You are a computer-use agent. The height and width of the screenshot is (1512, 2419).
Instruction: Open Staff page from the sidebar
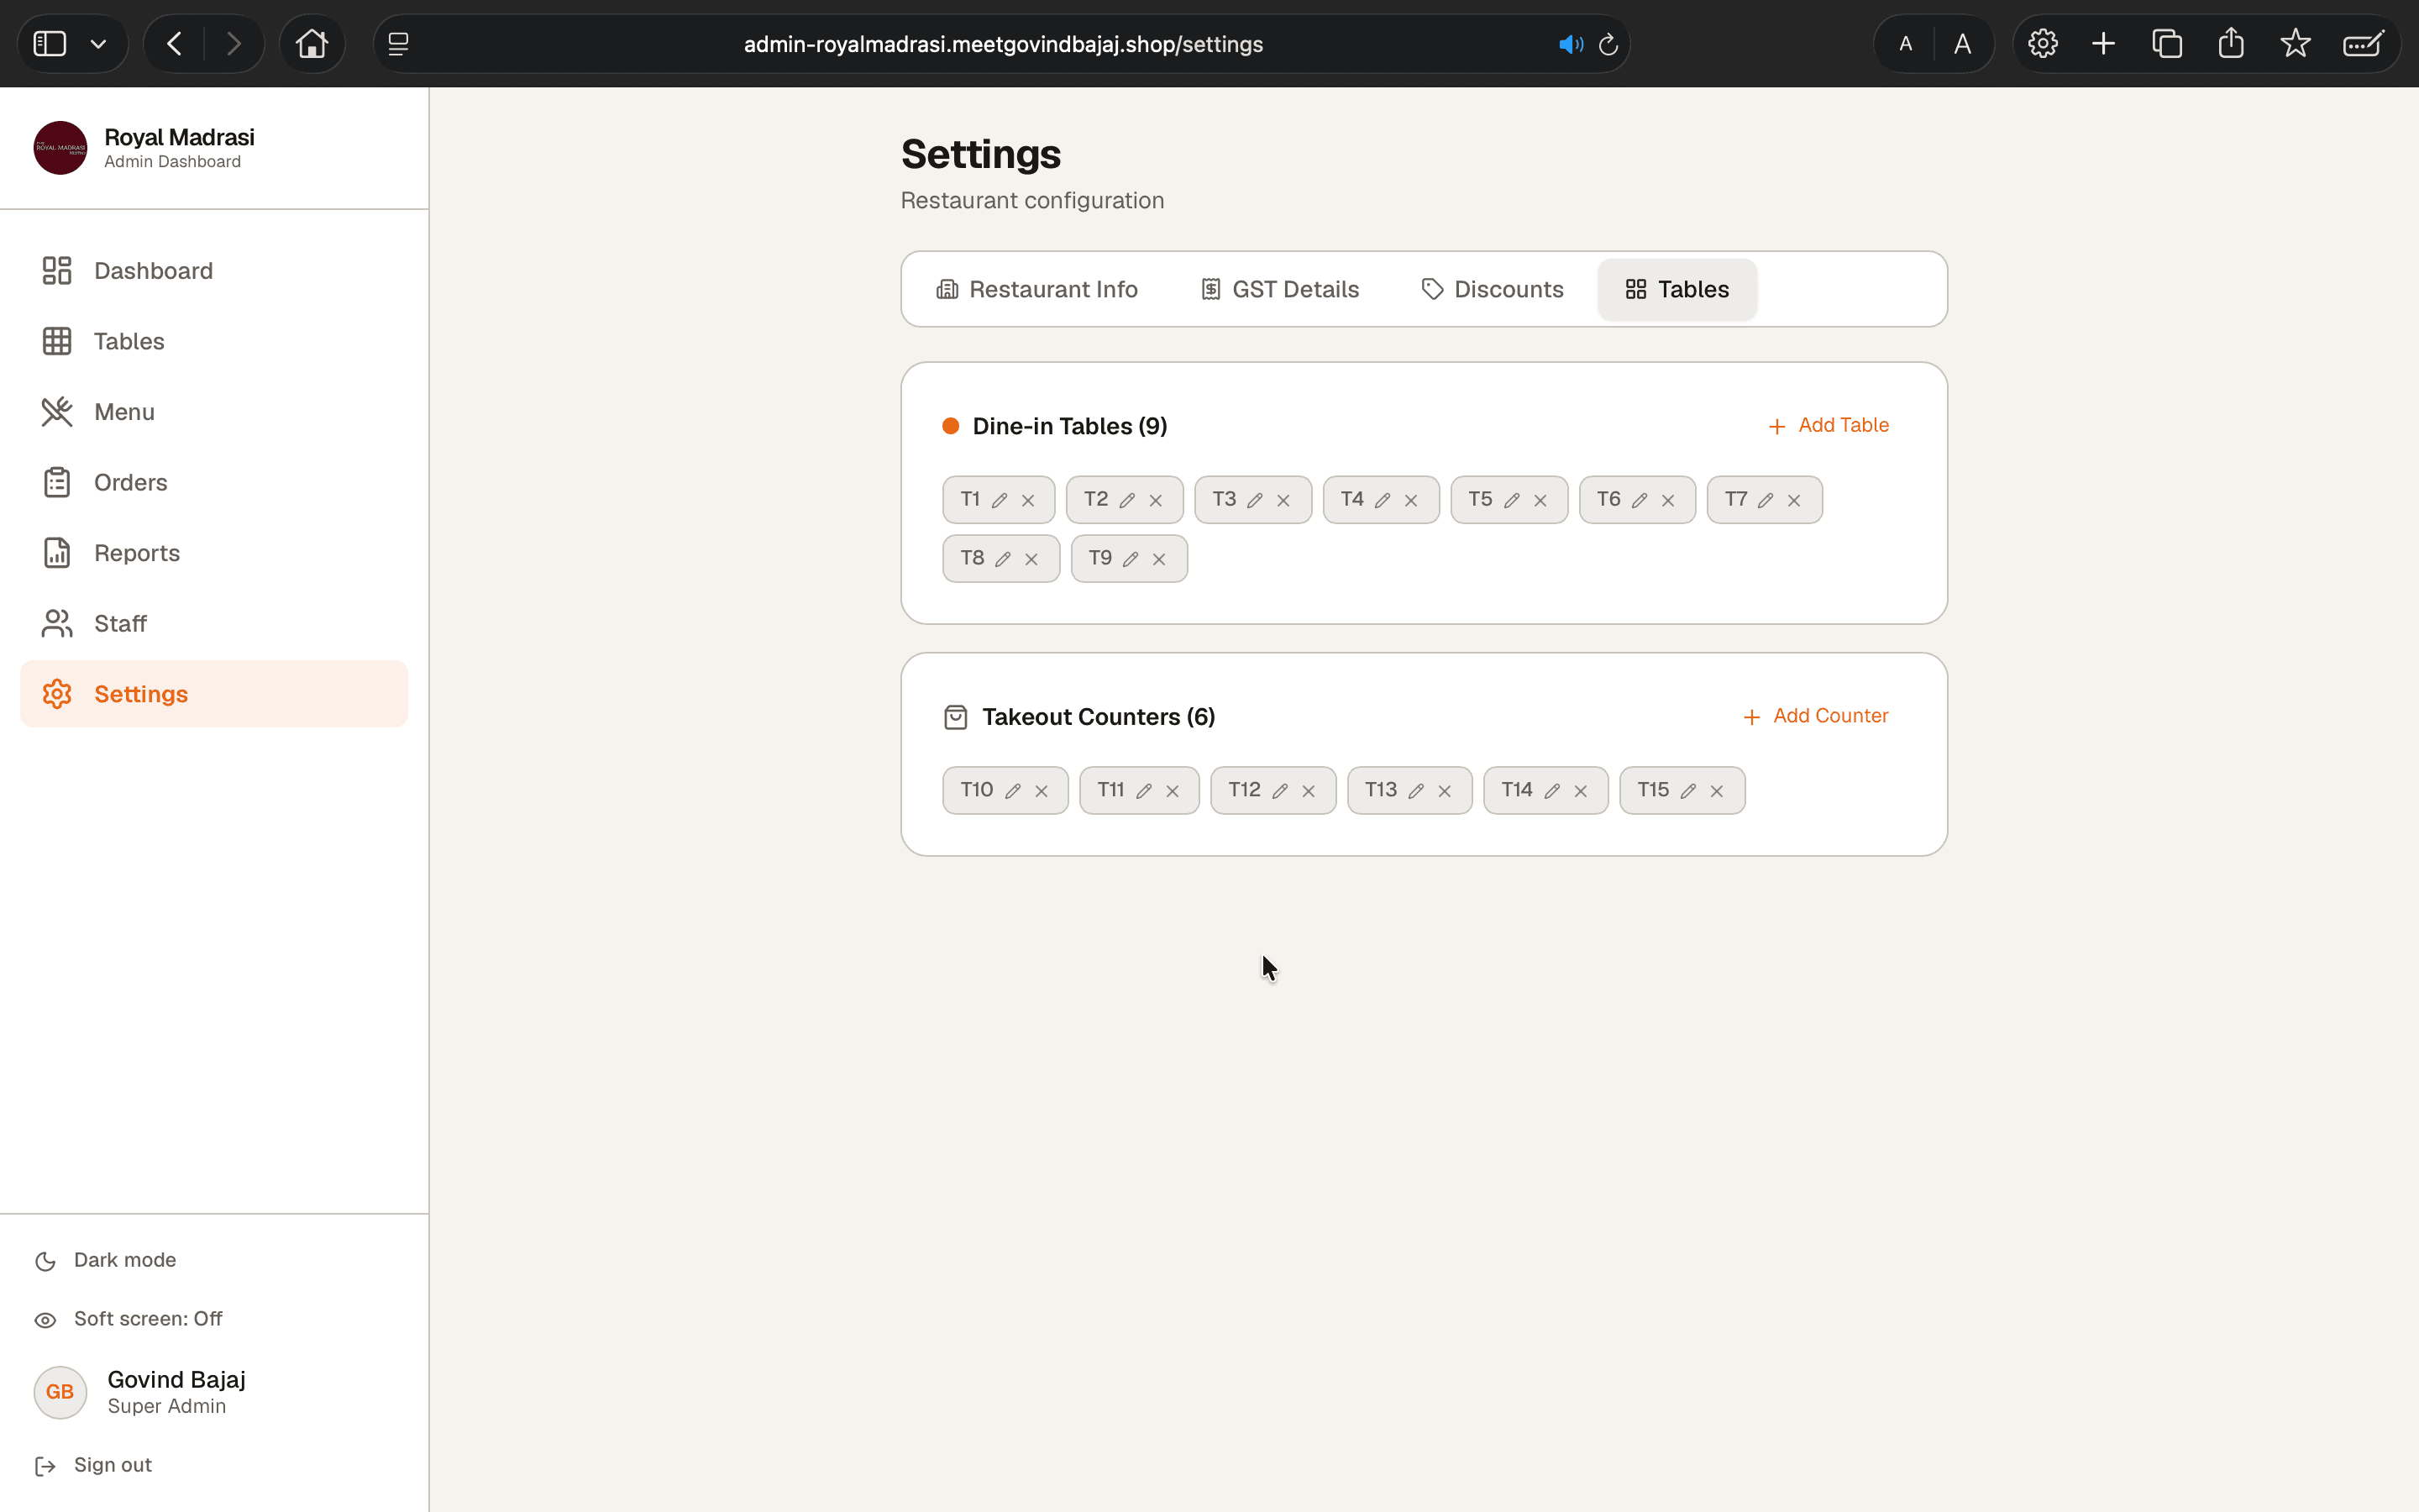[214, 623]
